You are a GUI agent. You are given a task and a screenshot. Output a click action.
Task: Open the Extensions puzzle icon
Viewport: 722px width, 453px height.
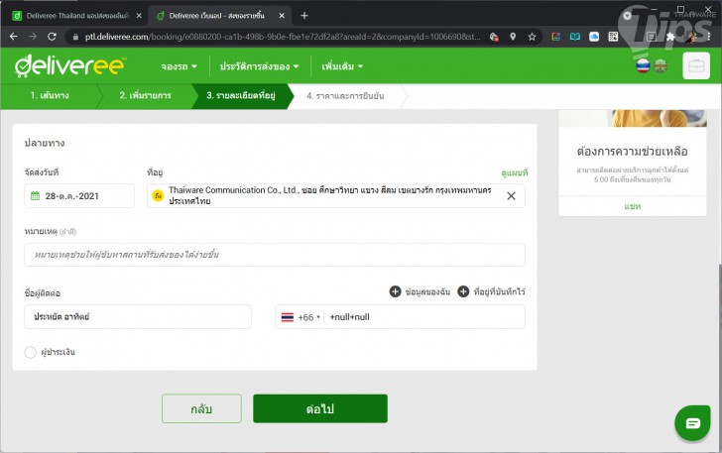670,37
